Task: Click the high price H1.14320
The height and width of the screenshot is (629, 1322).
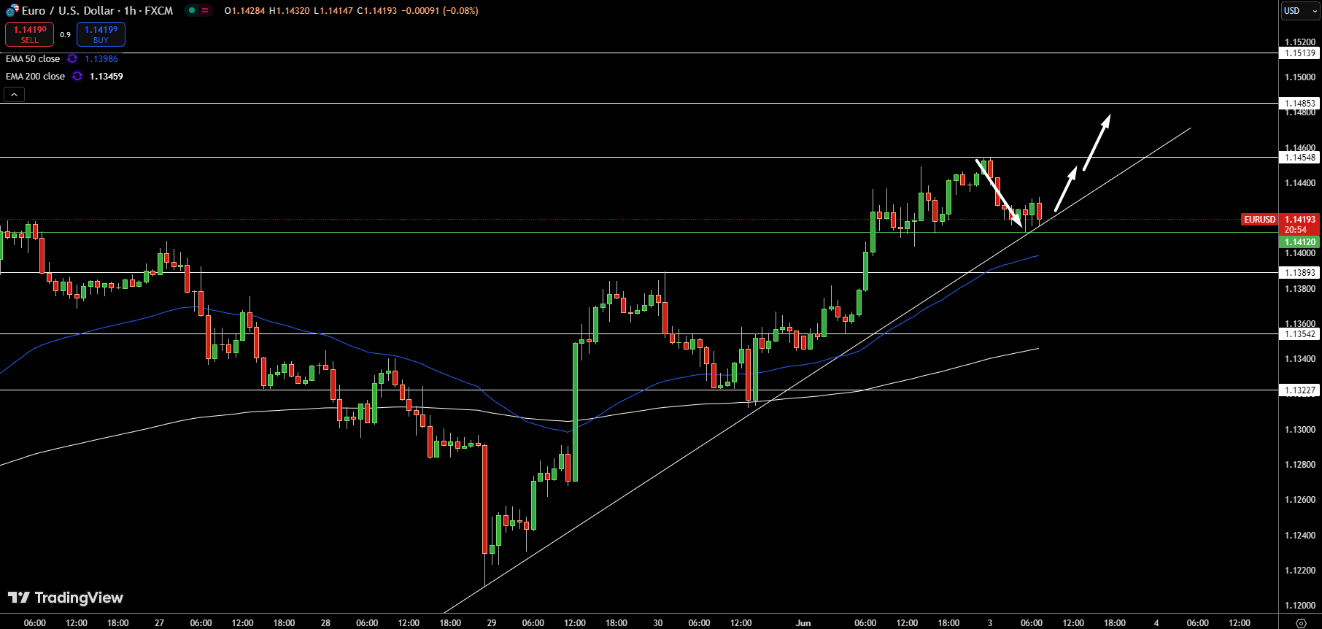Action: [x=289, y=10]
